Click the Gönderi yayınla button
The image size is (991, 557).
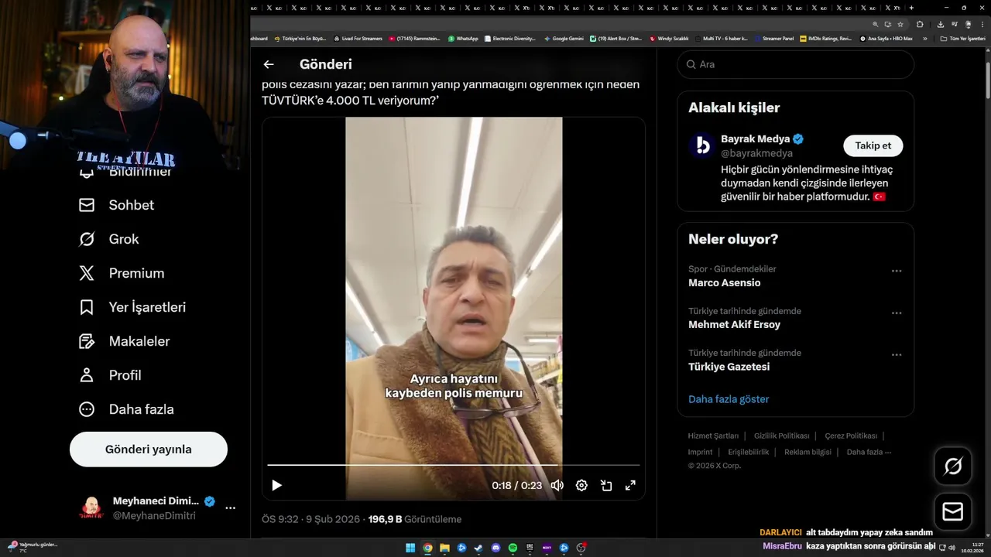tap(149, 449)
